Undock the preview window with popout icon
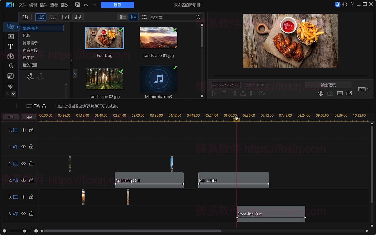 pos(349,93)
